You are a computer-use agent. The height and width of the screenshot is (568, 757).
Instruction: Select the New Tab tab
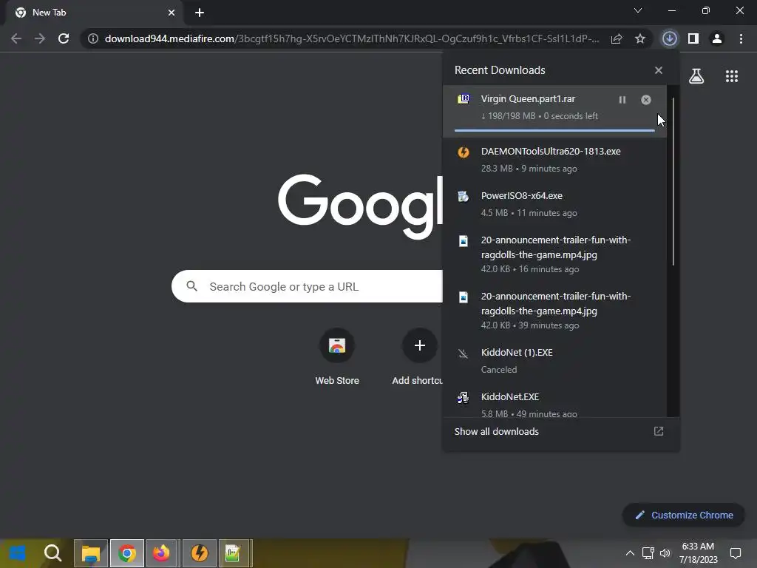pos(94,13)
